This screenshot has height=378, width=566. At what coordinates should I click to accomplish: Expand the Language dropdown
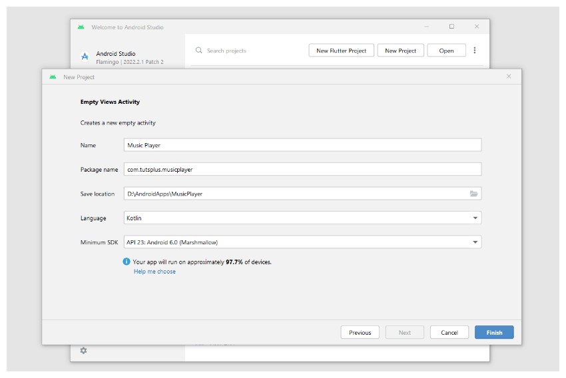(475, 218)
